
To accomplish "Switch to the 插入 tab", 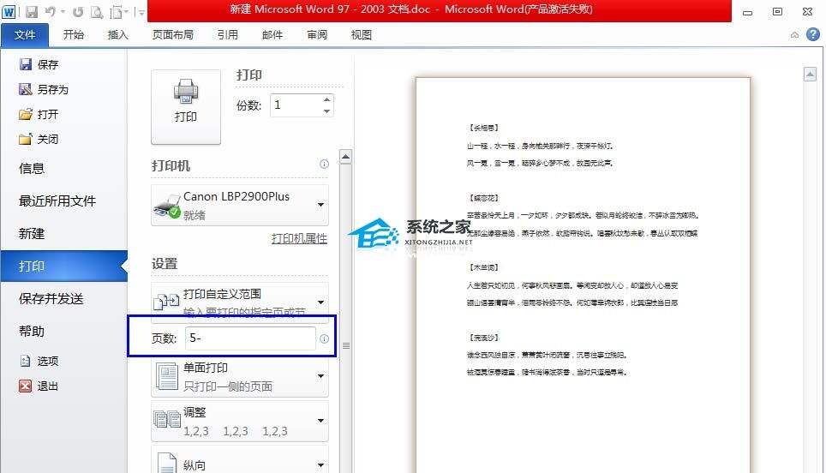I will tap(118, 35).
